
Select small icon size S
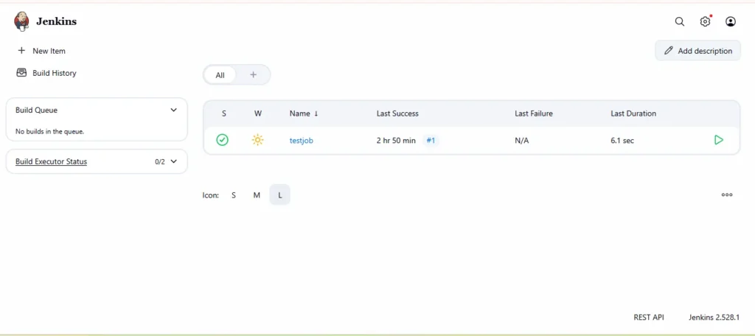tap(234, 195)
